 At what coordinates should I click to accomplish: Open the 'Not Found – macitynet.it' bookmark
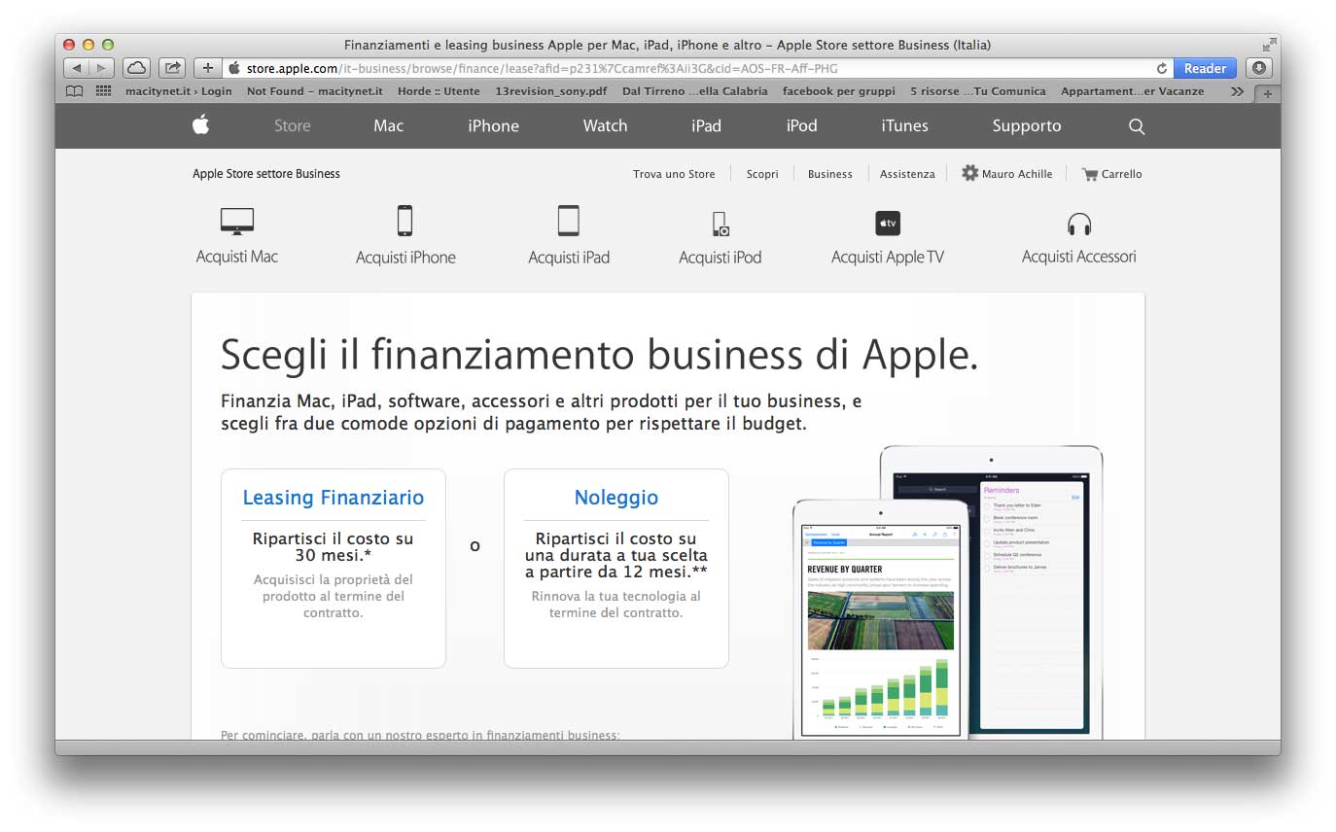click(x=315, y=91)
